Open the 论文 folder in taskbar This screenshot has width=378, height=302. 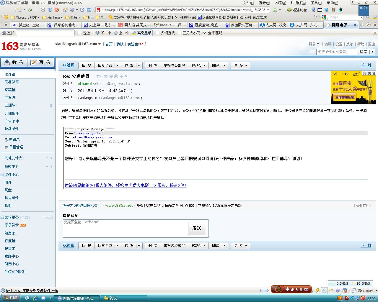tap(124, 298)
